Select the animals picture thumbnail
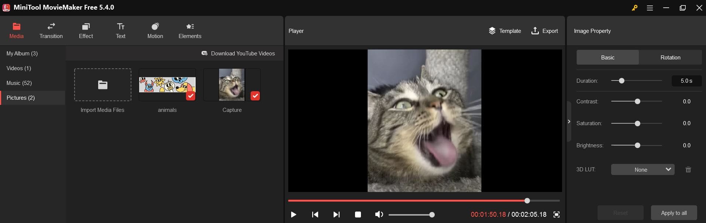The height and width of the screenshot is (223, 706). (167, 85)
